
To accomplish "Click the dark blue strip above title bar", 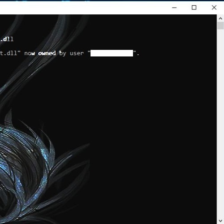I will click(x=112, y=0).
